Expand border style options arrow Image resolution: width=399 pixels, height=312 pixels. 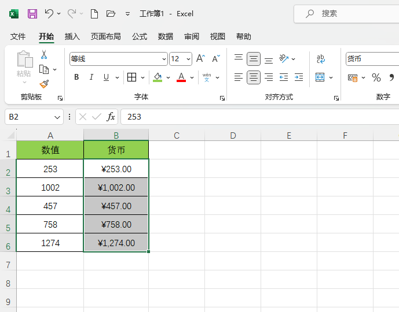click(x=143, y=77)
